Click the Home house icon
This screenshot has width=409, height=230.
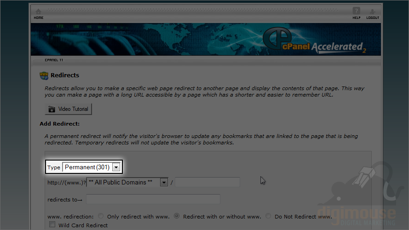point(38,11)
